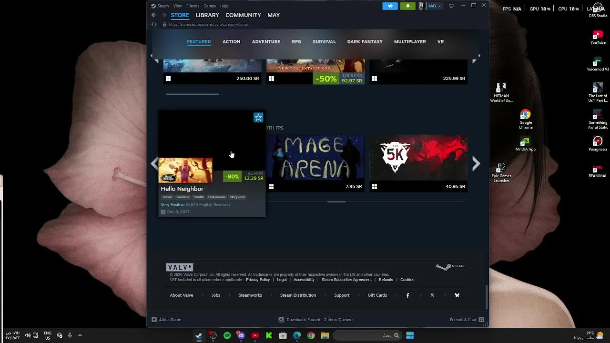Click Steam icon in the taskbar

pos(199,335)
